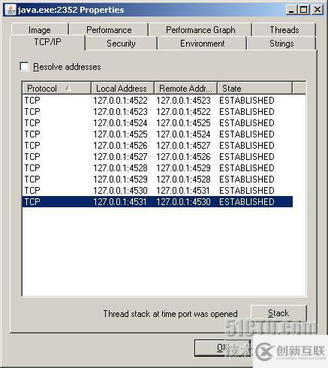The width and height of the screenshot is (328, 368).
Task: Sort by the Remote Addr column header
Action: 185,89
